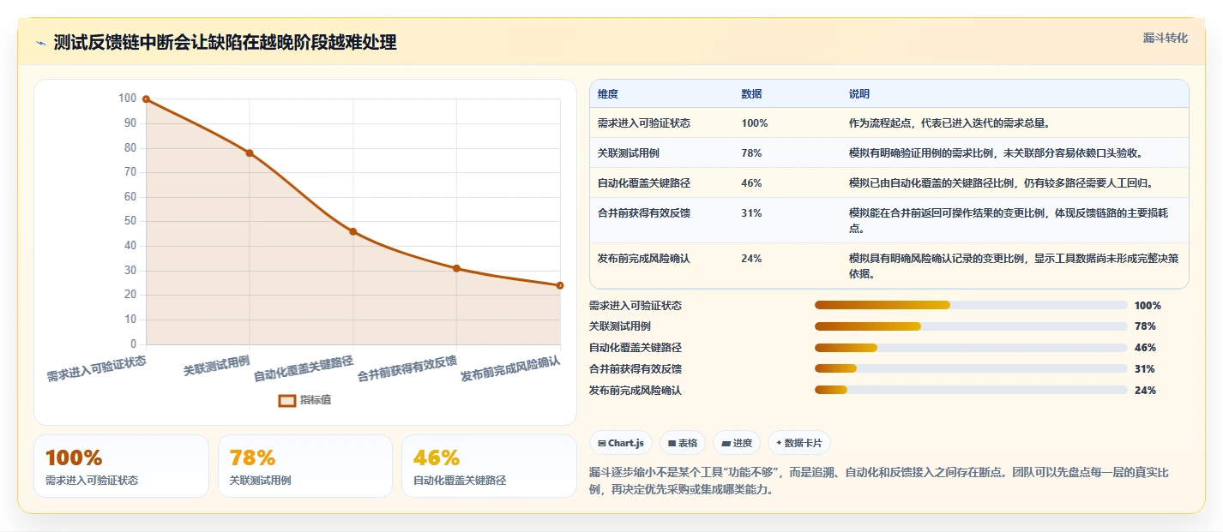Click the description starting 模拟具有明确风险确认
1223x532 pixels.
(x=1014, y=266)
